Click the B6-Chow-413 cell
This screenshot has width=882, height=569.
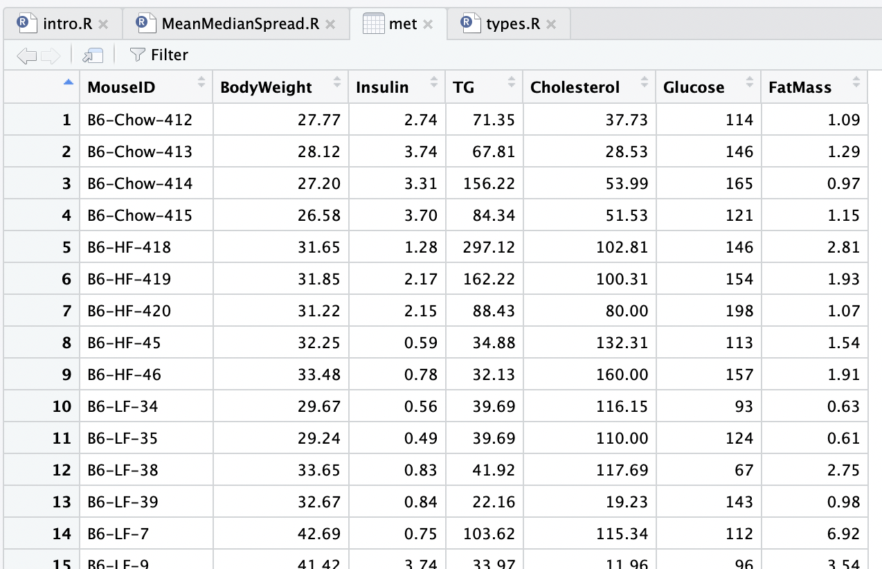[x=146, y=152]
